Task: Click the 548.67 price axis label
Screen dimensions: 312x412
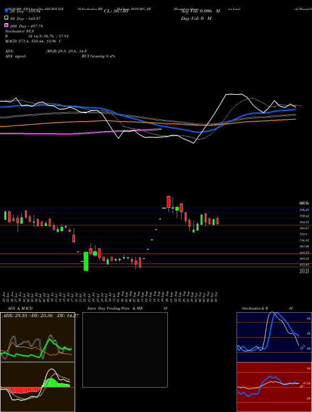Action: (x=305, y=228)
